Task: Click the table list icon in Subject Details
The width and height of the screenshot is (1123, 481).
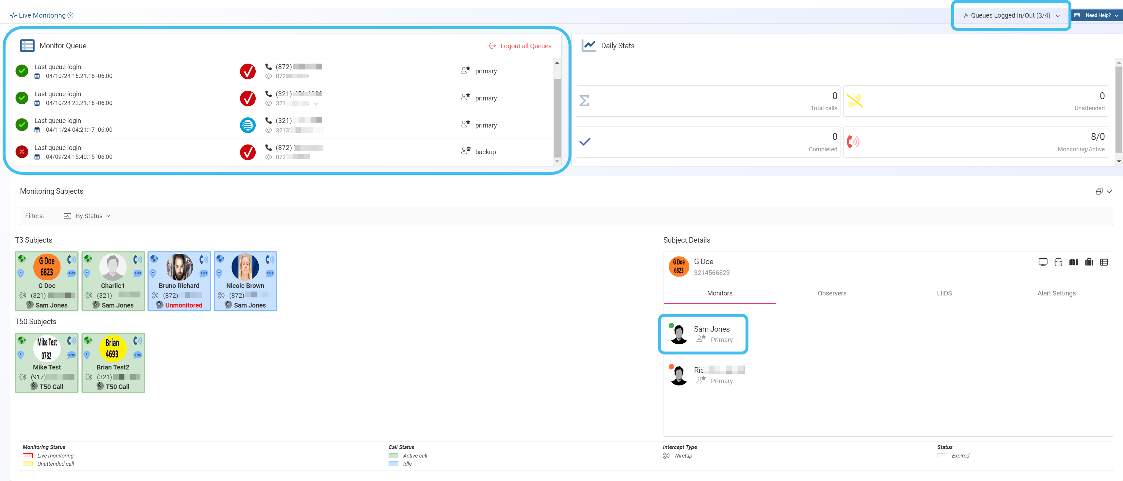Action: tap(1104, 262)
